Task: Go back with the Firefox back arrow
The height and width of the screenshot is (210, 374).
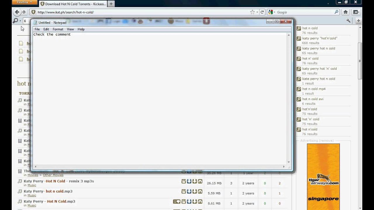Action: click(17, 12)
